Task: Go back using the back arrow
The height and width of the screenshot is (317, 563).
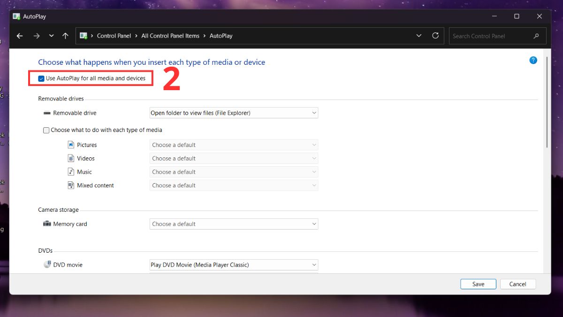Action: click(x=20, y=36)
